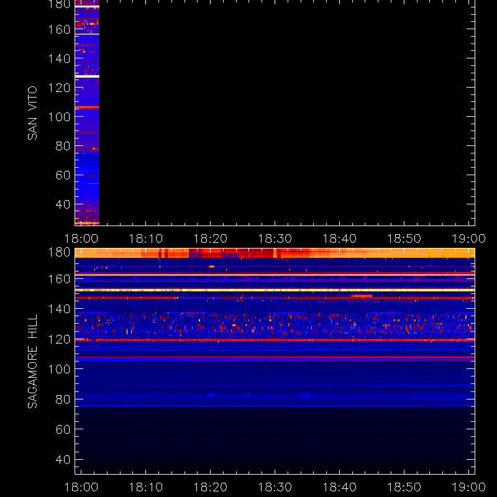Select the 160 tick label on Sagamore Hill plot

(59, 279)
